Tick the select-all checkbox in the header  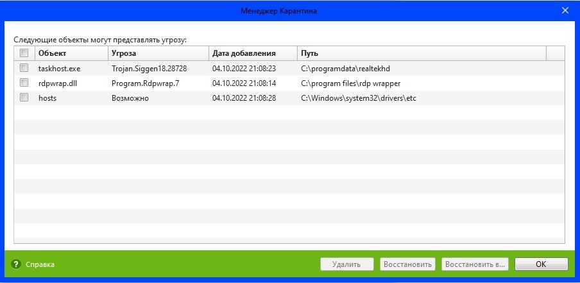point(24,53)
